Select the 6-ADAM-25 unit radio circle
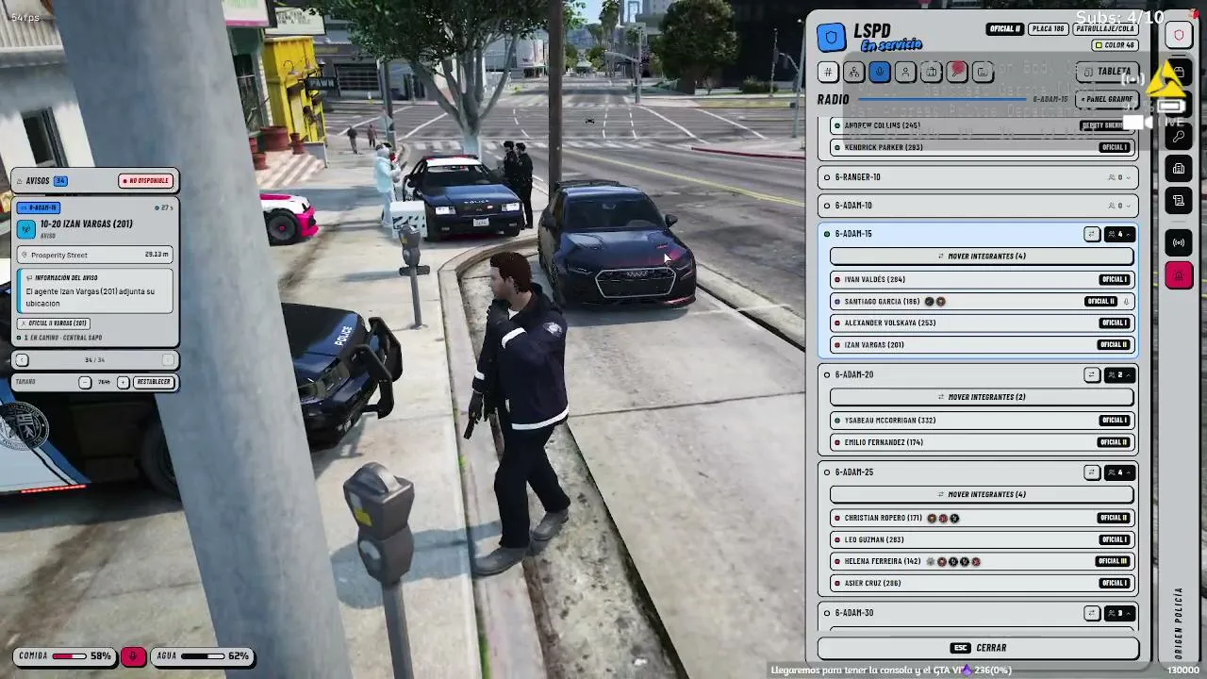1207x679 pixels. point(827,472)
